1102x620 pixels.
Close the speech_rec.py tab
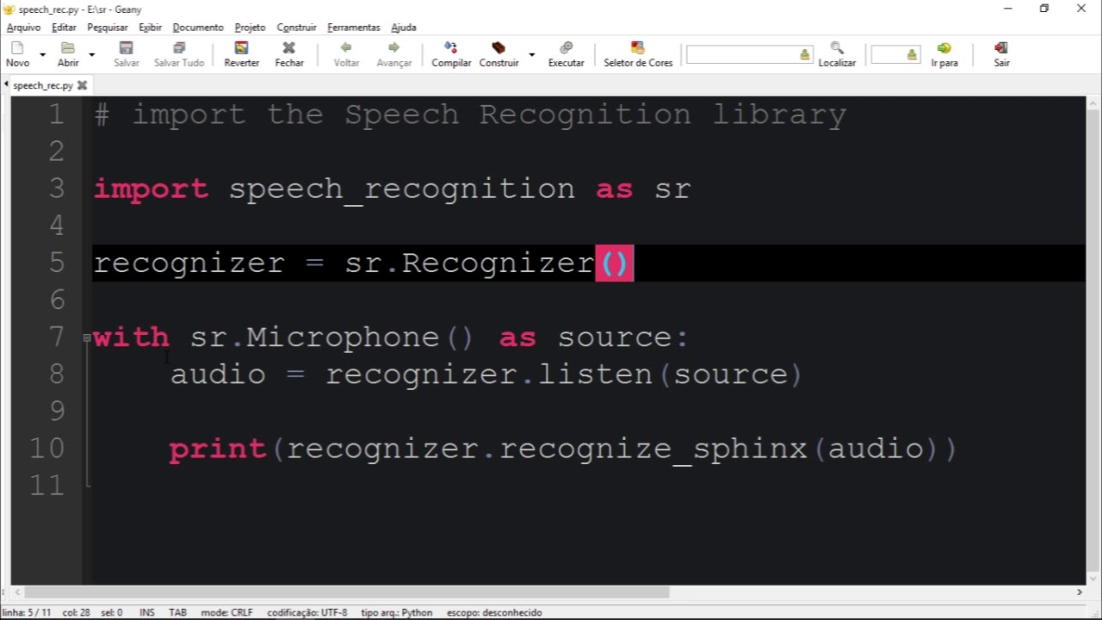[x=83, y=85]
